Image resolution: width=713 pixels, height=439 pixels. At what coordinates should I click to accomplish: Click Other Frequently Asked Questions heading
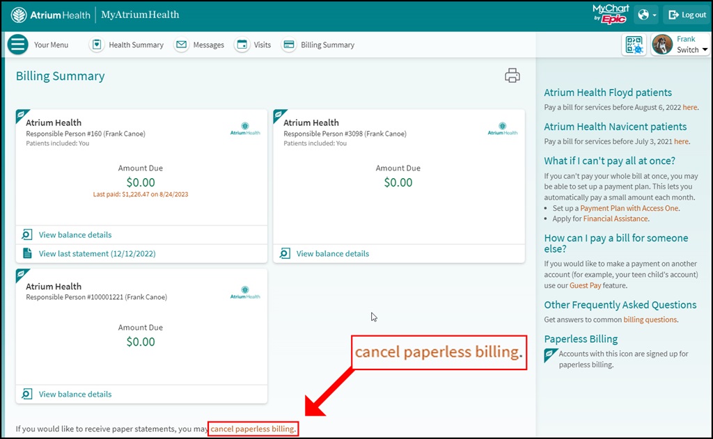[620, 305]
